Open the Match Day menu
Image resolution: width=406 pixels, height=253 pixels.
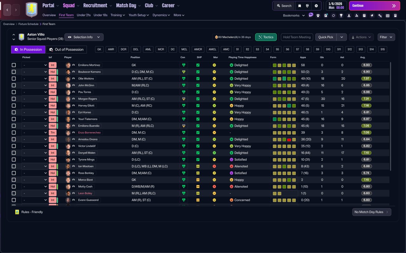click(x=128, y=5)
